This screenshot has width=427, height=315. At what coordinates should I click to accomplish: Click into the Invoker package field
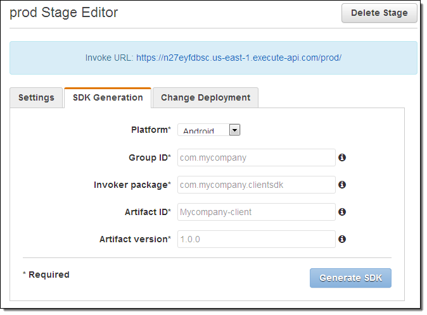pyautogui.click(x=256, y=185)
